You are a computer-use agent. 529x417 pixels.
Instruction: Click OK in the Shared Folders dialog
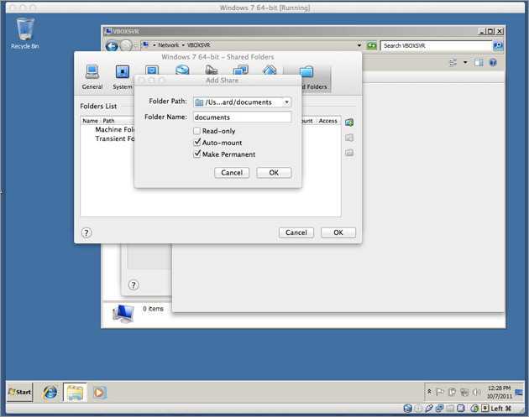point(338,232)
